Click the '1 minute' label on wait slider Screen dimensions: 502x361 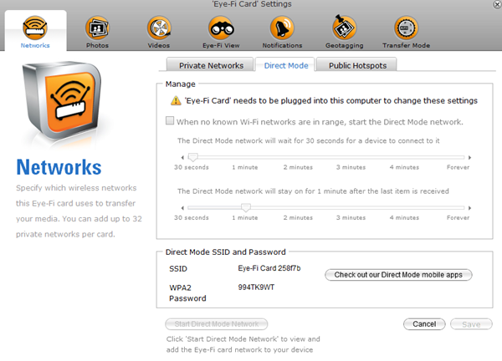(245, 167)
